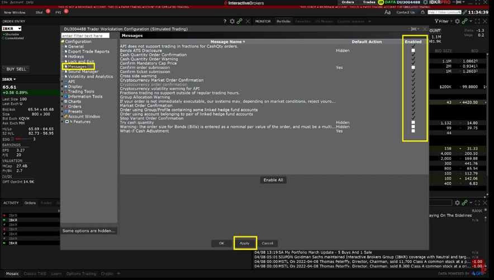Viewport: 494px width, 280px height.
Task: Switch to the Classic TWS tab
Action: point(35,274)
